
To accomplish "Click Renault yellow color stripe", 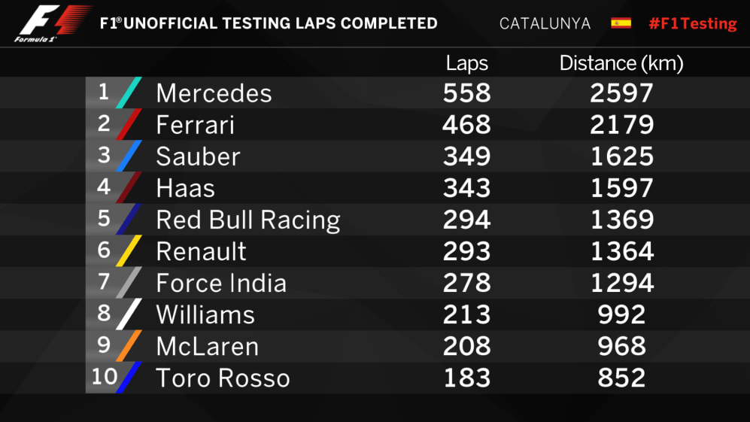I will (x=129, y=251).
